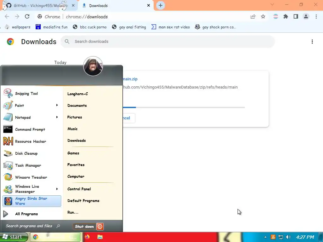Search downloads field
Viewport: 323px width, 242px height.
coord(168,42)
